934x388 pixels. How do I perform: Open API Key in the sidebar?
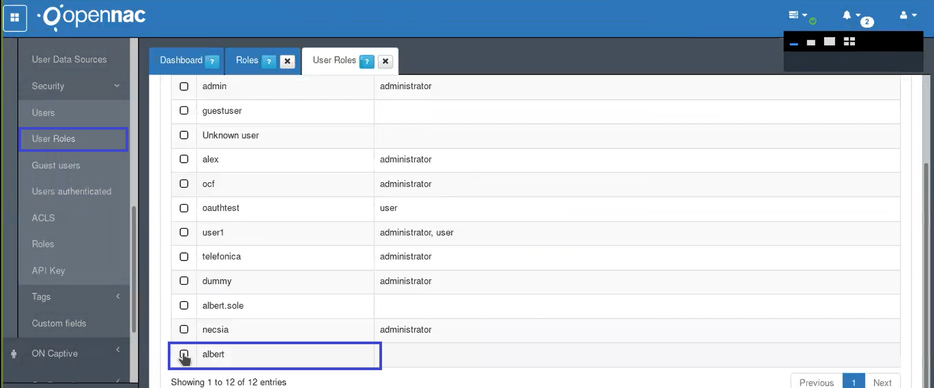(x=48, y=271)
